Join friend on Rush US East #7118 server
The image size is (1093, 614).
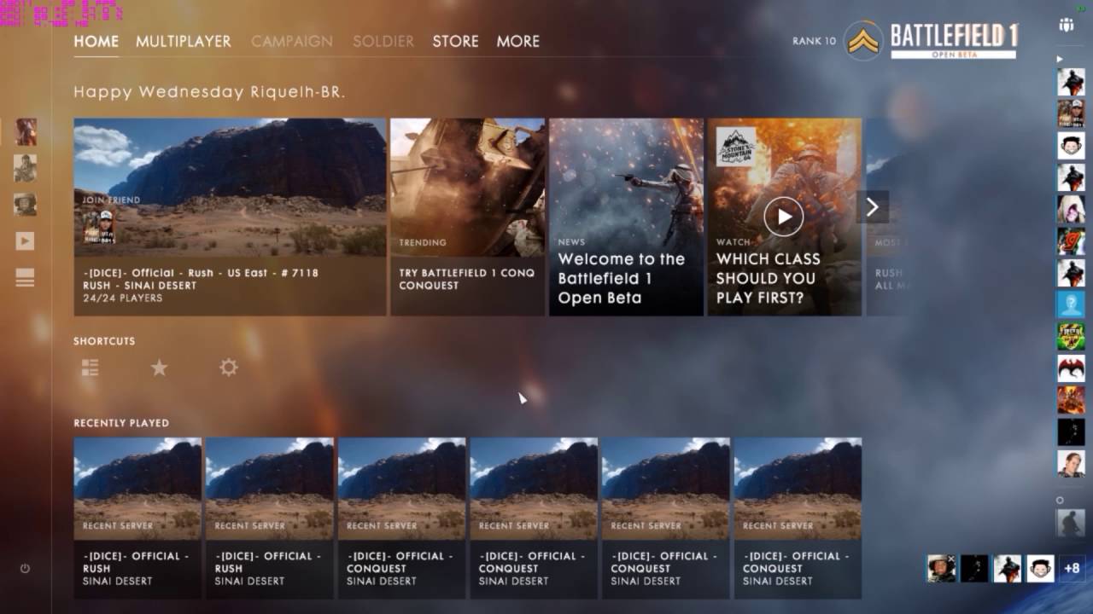(x=230, y=217)
